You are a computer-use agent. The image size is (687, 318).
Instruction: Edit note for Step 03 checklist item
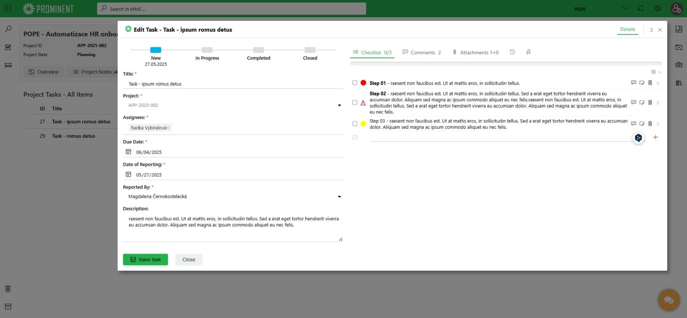pyautogui.click(x=642, y=124)
